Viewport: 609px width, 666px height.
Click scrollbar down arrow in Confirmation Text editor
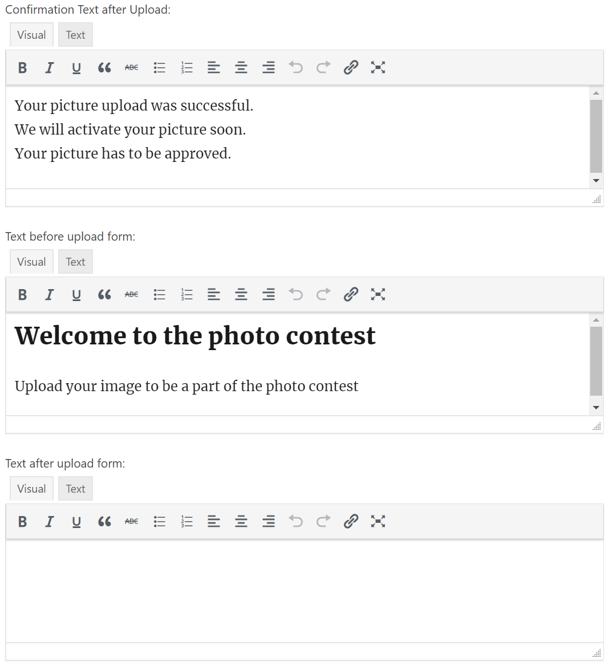click(596, 181)
